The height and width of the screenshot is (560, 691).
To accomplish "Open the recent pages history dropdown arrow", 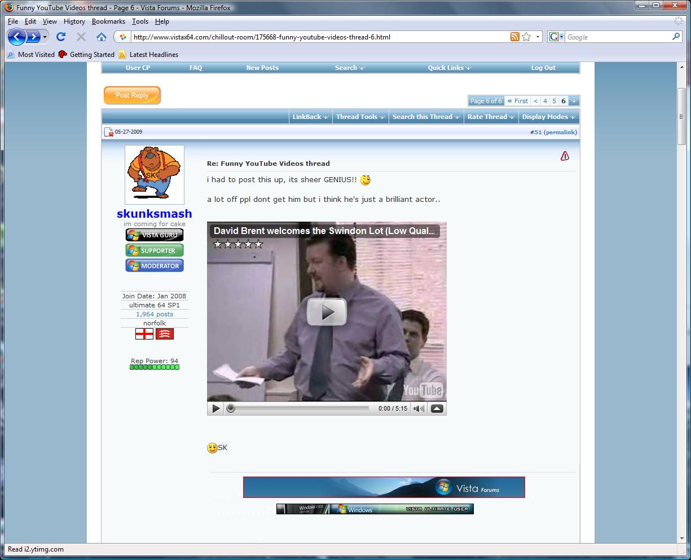I will (45, 37).
